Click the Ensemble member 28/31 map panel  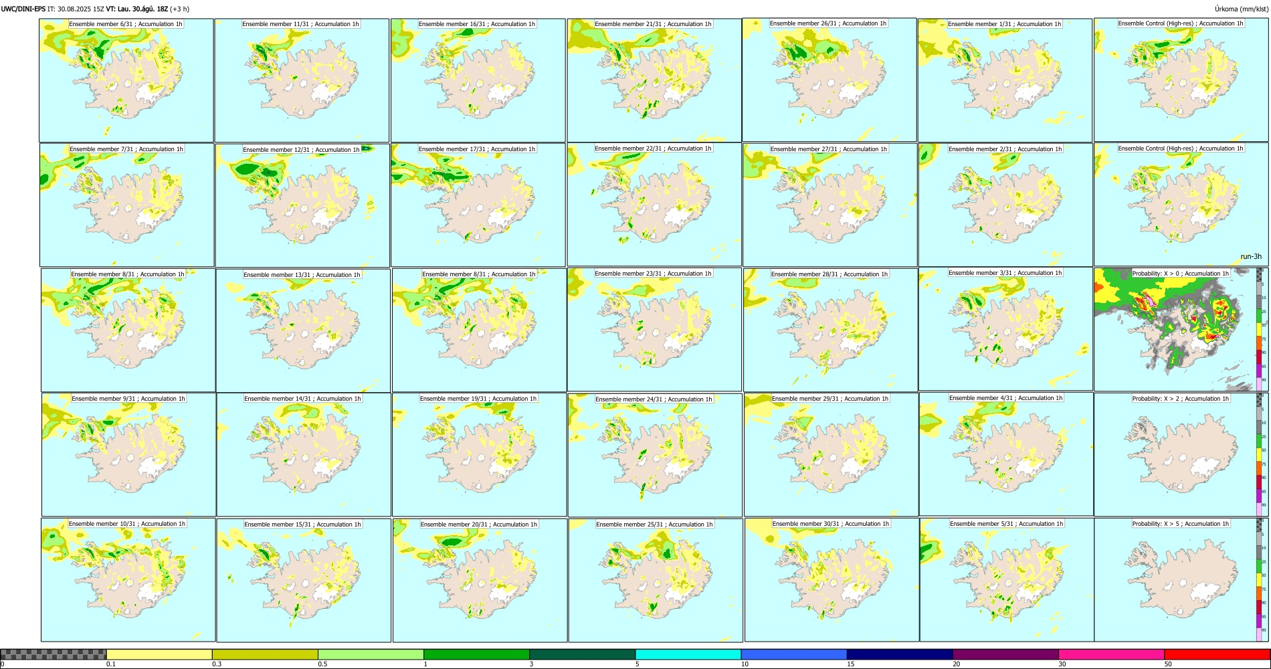tap(831, 330)
